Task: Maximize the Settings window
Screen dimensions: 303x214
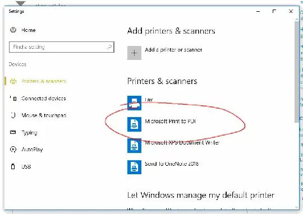Action: point(274,11)
